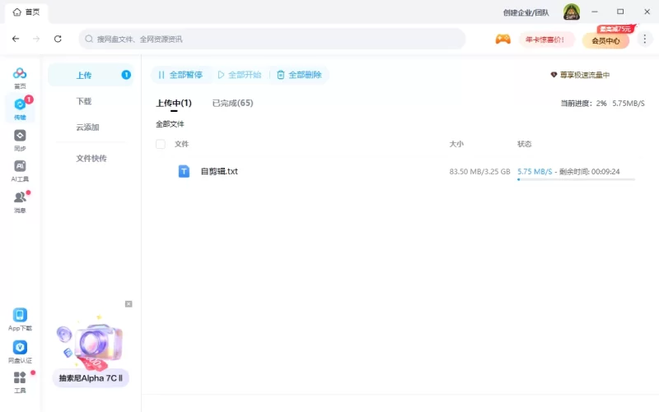Open the 传输 transfer sidebar icon

click(20, 109)
